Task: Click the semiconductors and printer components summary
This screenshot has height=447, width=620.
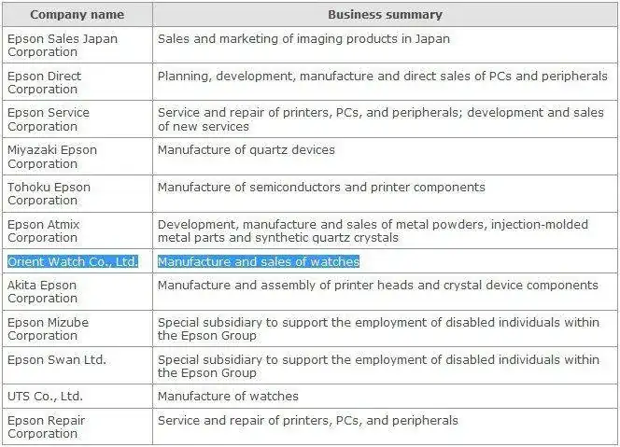Action: point(320,187)
